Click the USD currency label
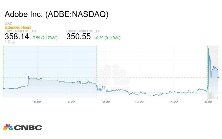This screenshot has height=139, width=222. tap(8, 24)
